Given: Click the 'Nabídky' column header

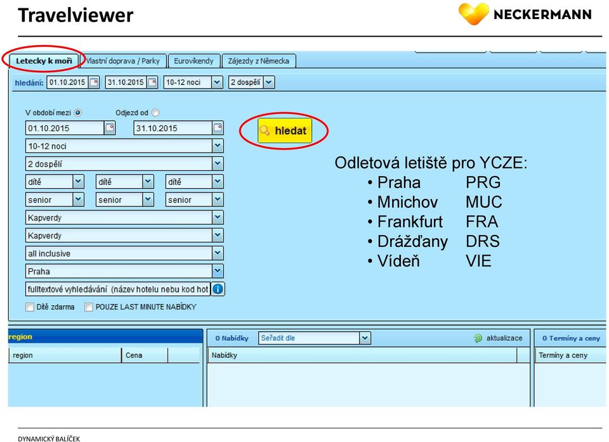Looking at the screenshot, I should point(362,355).
